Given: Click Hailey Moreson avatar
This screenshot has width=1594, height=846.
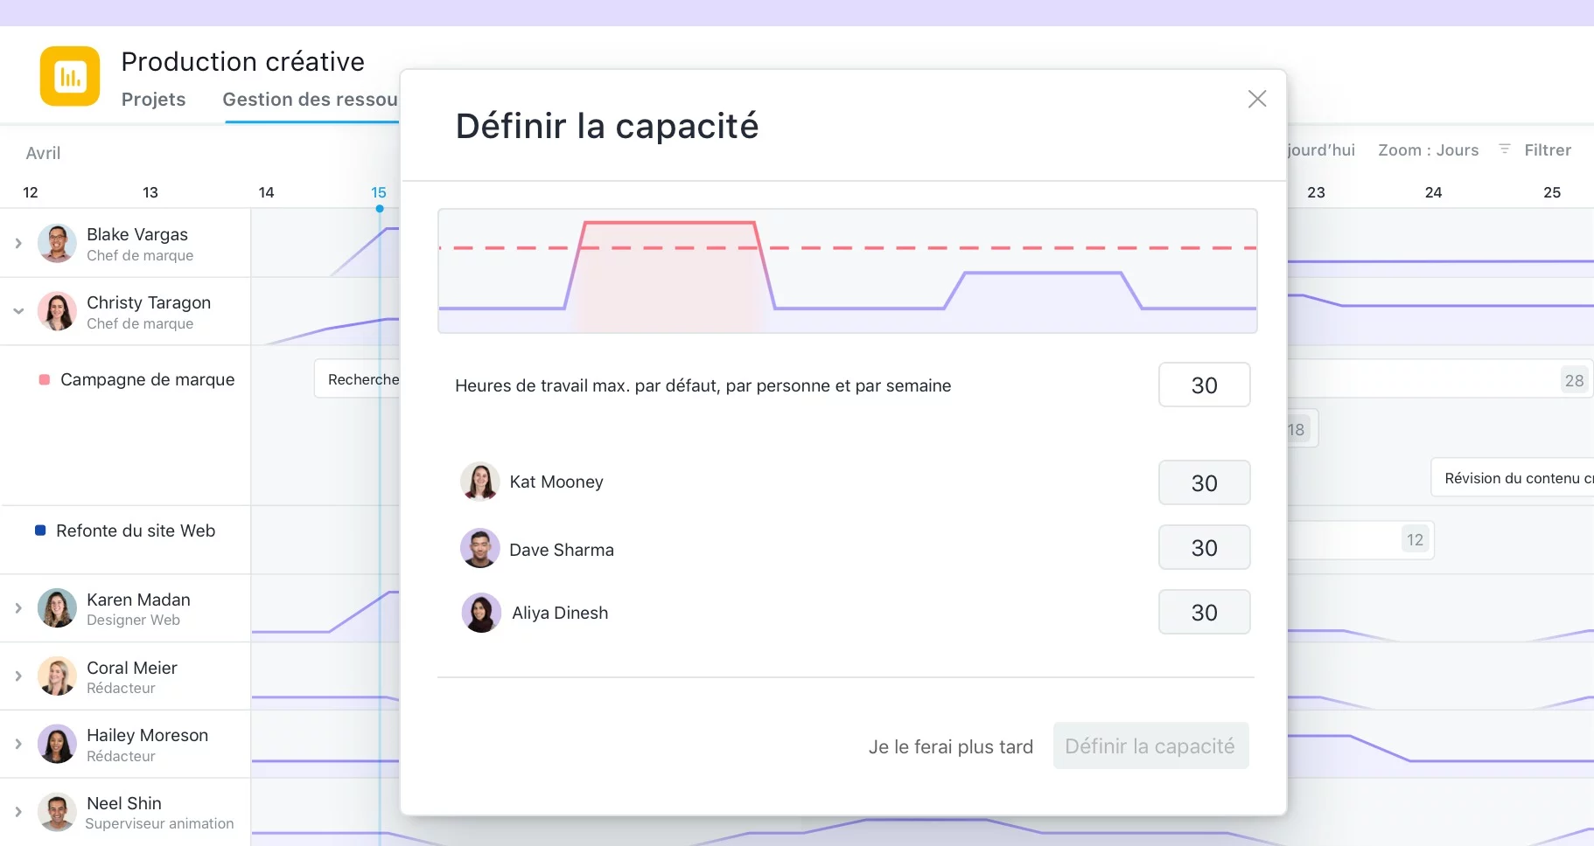Looking at the screenshot, I should coord(57,744).
